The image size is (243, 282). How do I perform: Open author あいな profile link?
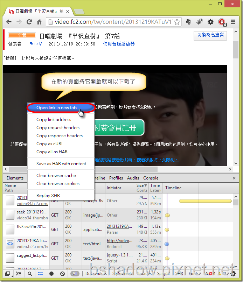36,44
